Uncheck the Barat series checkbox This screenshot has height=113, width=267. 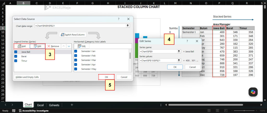point(16,56)
